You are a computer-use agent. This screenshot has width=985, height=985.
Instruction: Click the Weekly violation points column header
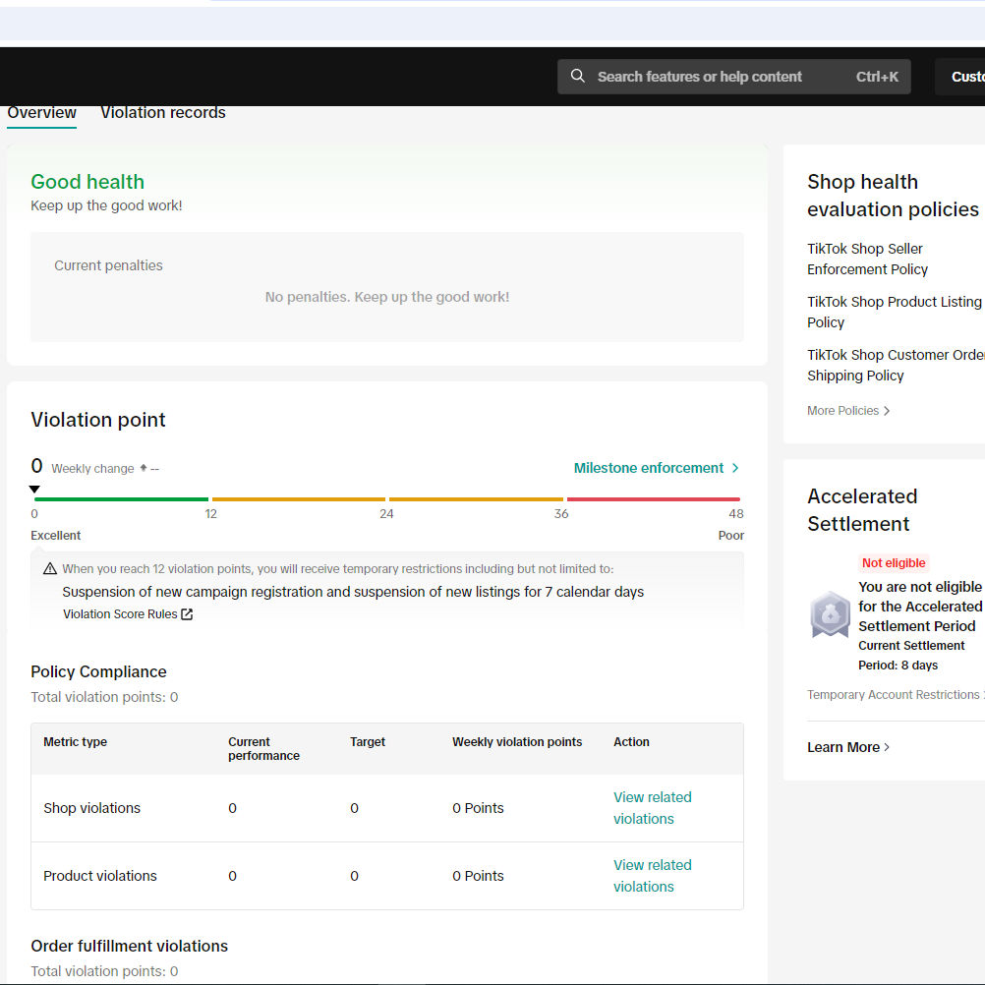(517, 742)
